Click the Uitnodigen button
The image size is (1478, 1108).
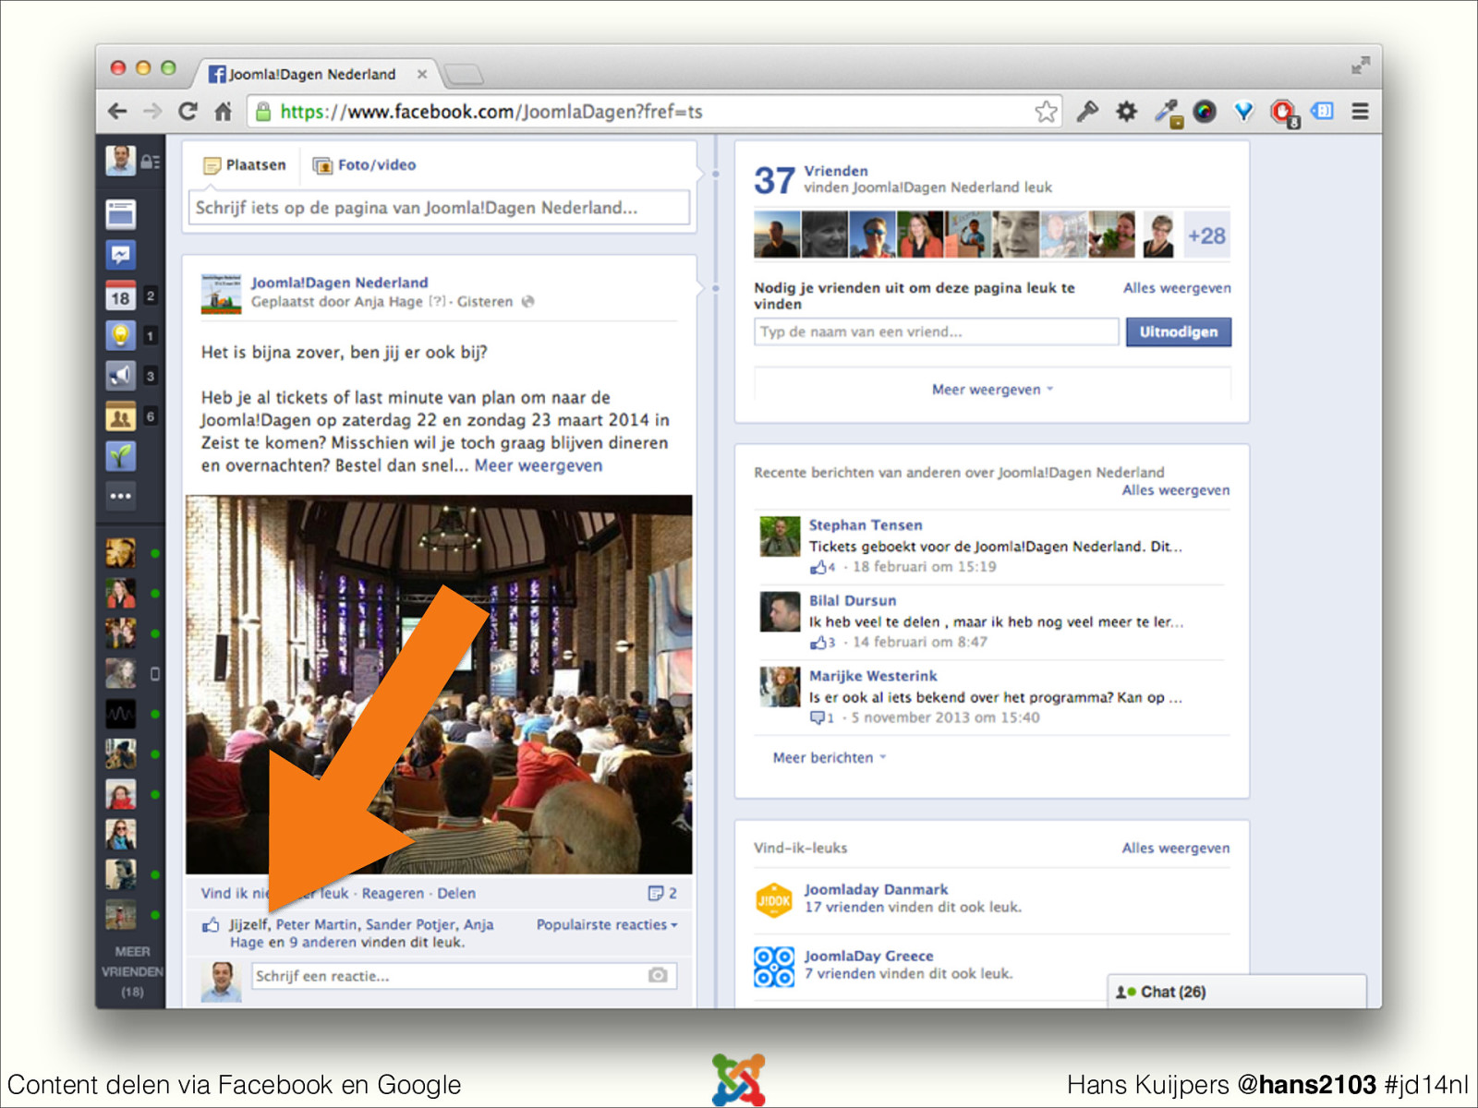[x=1178, y=331]
